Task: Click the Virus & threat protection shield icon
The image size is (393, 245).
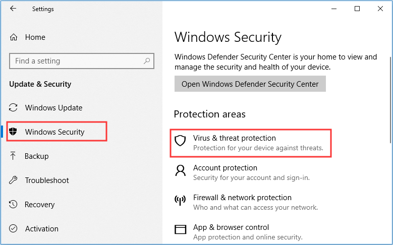Action: [x=180, y=141]
